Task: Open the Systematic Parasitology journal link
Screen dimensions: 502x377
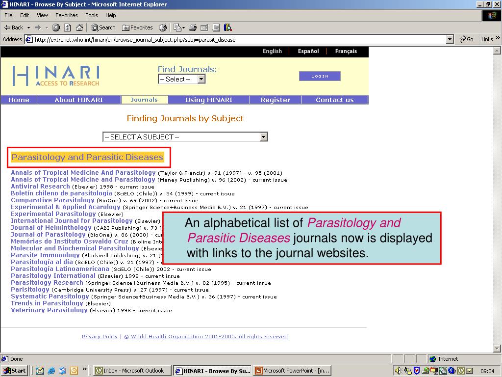Action: pos(50,296)
